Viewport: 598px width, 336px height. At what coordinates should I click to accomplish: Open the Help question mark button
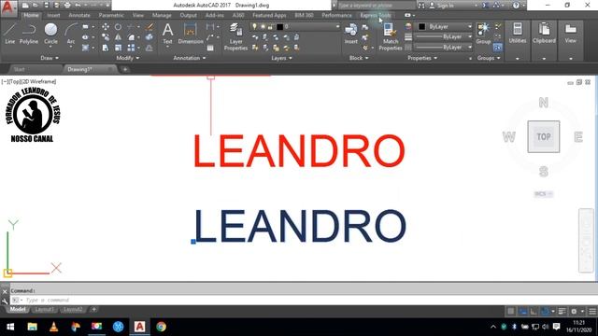516,6
